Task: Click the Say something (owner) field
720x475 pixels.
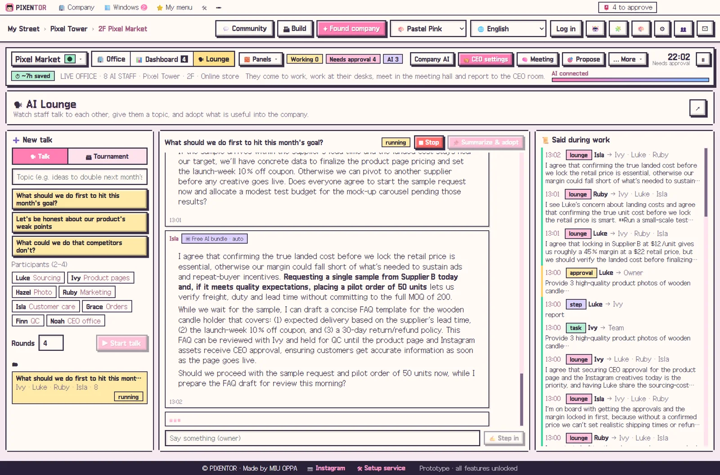Action: point(322,438)
